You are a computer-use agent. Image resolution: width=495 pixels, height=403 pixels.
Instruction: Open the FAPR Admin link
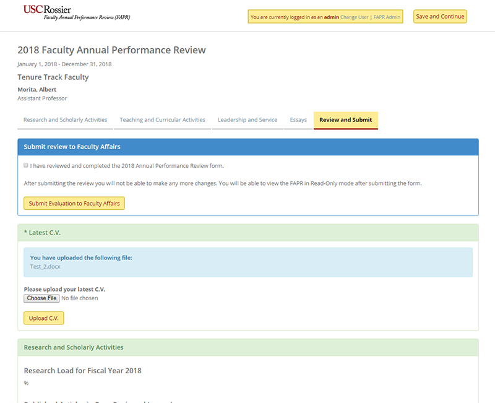pos(387,17)
